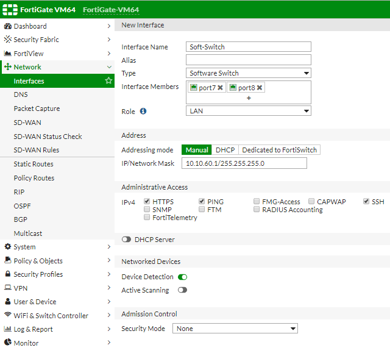
Task: Click the Log & Report chart icon
Action: tap(8, 329)
